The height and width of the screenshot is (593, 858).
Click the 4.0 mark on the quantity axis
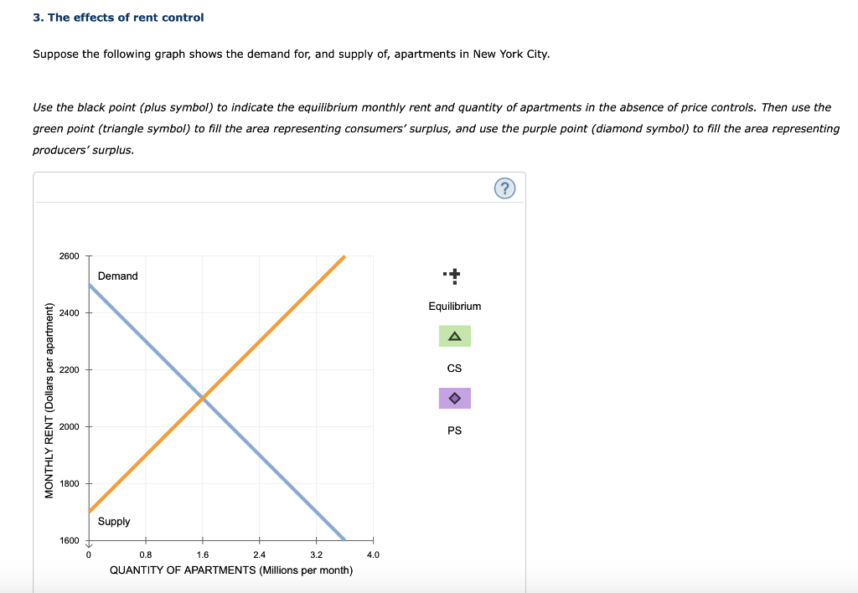coord(373,554)
